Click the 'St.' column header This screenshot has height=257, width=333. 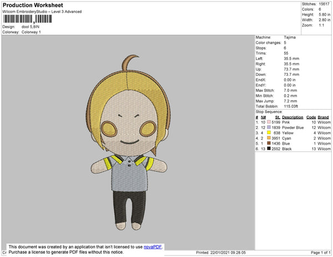[x=277, y=117]
